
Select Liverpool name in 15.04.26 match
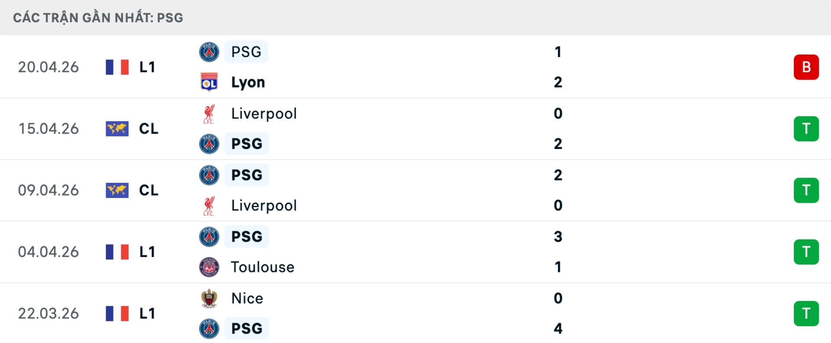coord(264,114)
